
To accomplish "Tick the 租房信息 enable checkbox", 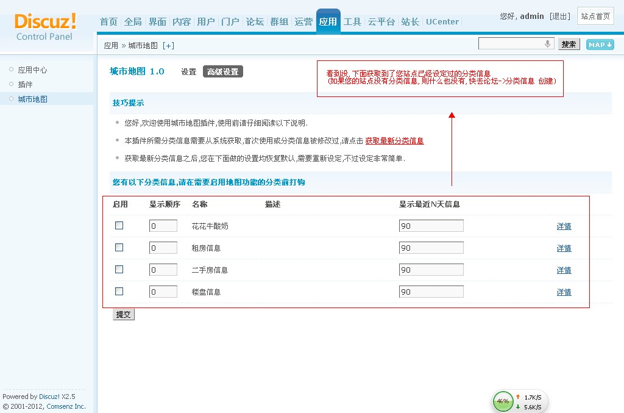I will click(x=119, y=248).
